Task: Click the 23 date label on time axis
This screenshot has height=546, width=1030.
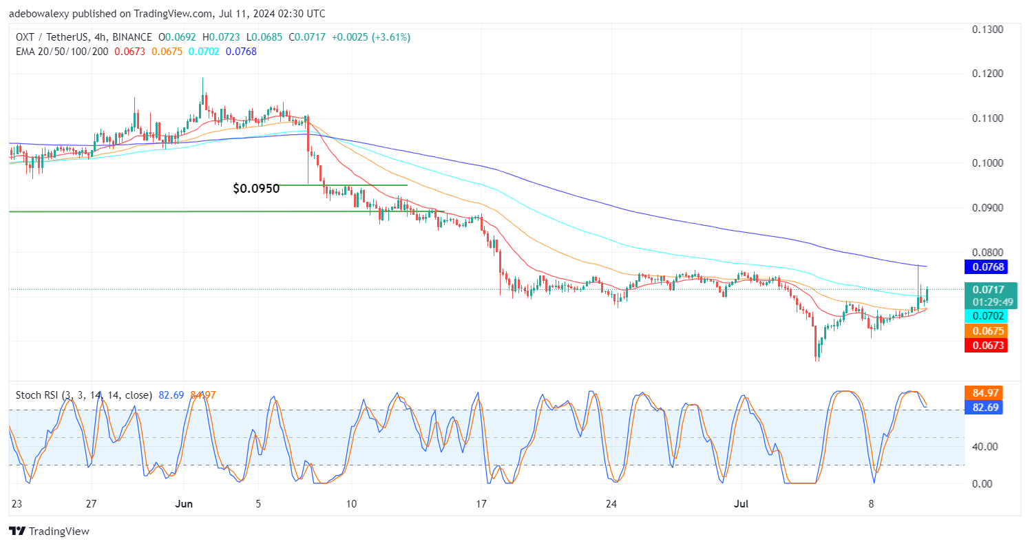Action: (x=16, y=503)
